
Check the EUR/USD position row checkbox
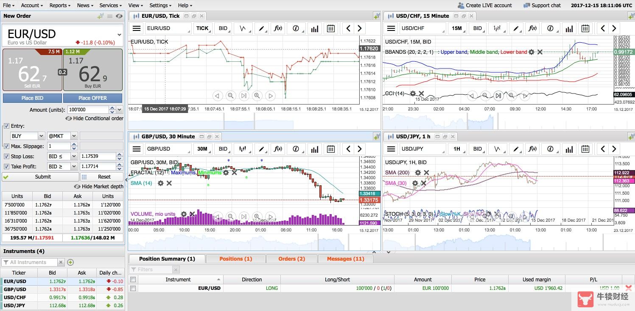pyautogui.click(x=133, y=288)
